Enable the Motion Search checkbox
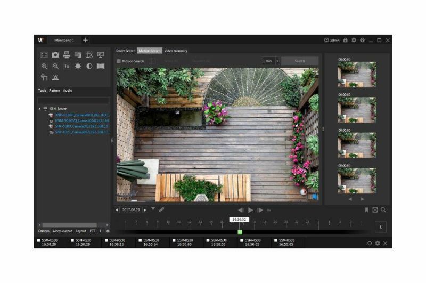 [119, 61]
